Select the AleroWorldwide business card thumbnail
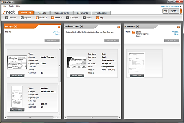The width and height of the screenshot is (184, 123). (77, 62)
